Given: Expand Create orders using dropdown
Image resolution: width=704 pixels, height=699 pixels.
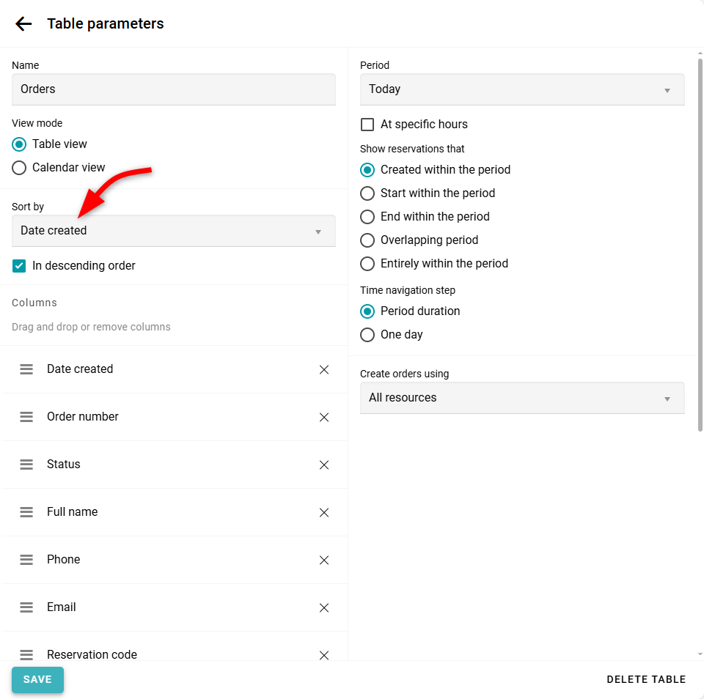Looking at the screenshot, I should [522, 398].
